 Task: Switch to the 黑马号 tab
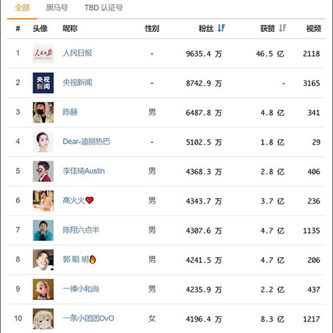click(x=57, y=8)
